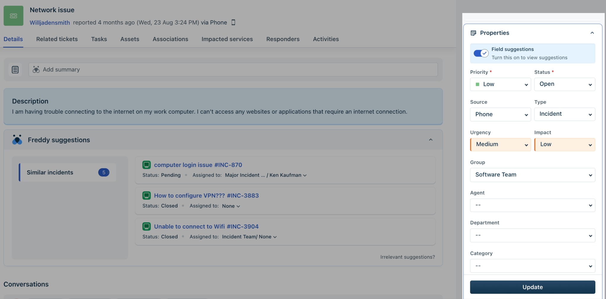
Task: Select the Similar incidents category
Action: click(x=67, y=172)
